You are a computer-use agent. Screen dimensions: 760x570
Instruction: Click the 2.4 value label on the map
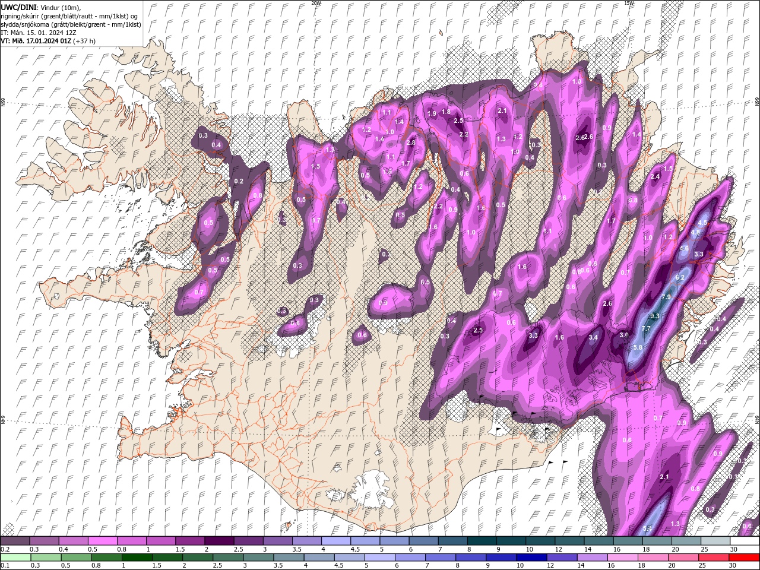655,176
